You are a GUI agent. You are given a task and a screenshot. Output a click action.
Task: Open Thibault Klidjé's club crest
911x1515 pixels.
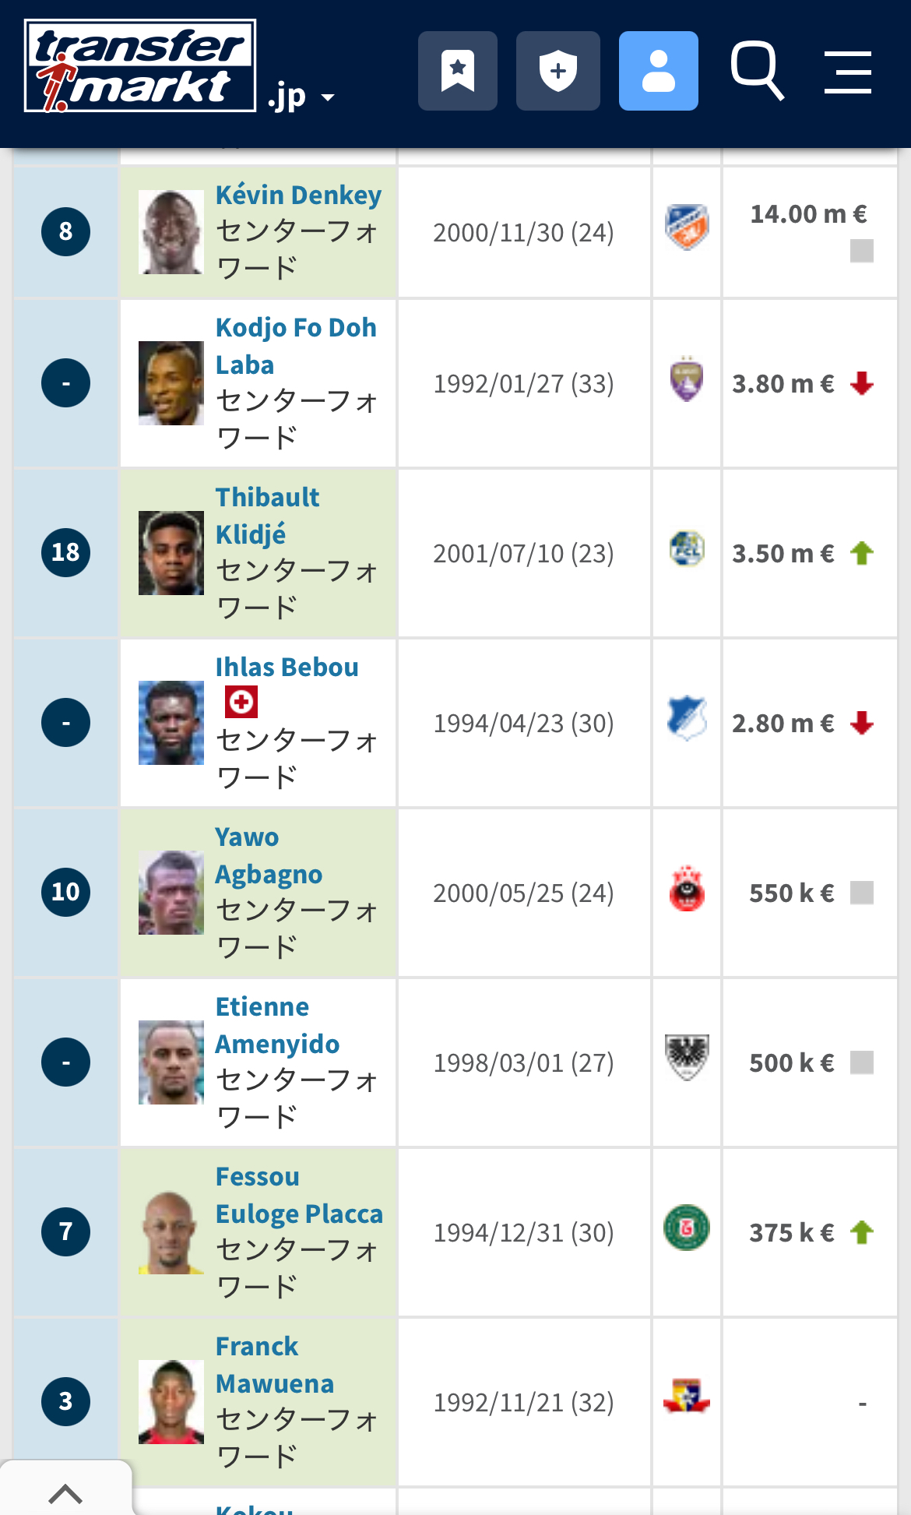point(687,548)
